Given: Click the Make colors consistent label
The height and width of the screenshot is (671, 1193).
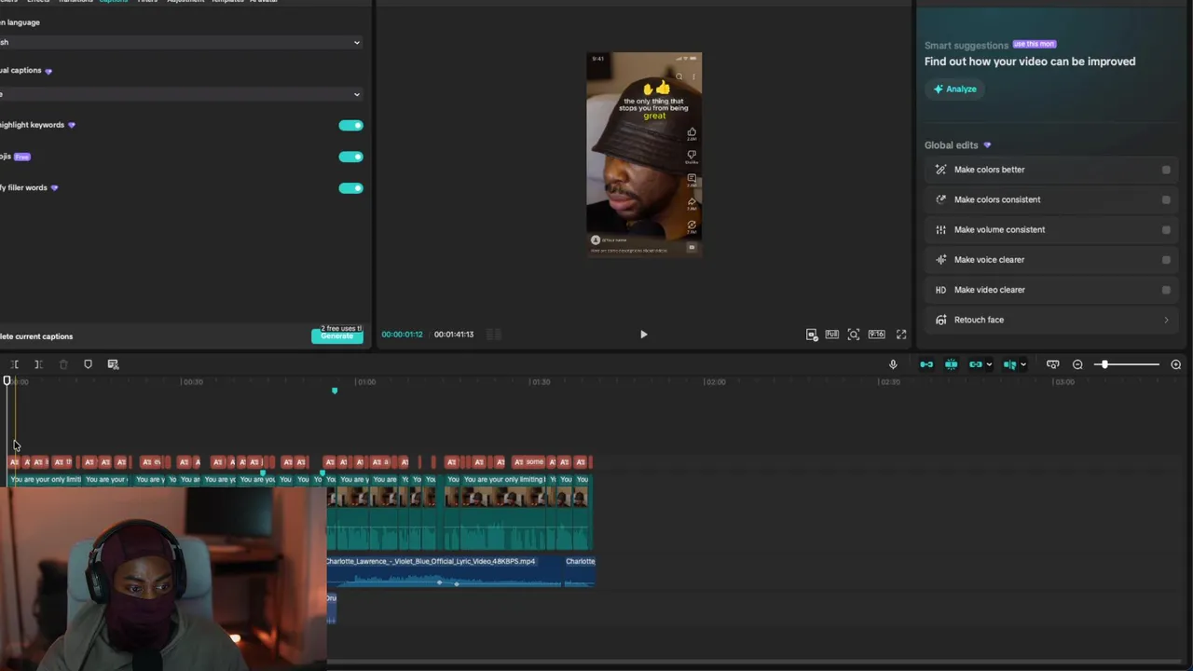Looking at the screenshot, I should click(997, 199).
